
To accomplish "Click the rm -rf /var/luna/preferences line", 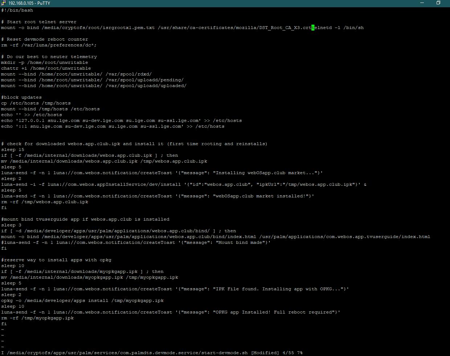I will tap(49, 45).
